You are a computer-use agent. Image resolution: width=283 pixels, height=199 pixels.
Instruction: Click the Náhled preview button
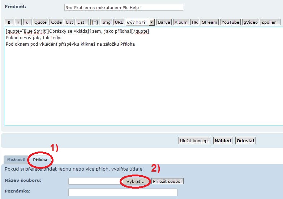[223, 141]
